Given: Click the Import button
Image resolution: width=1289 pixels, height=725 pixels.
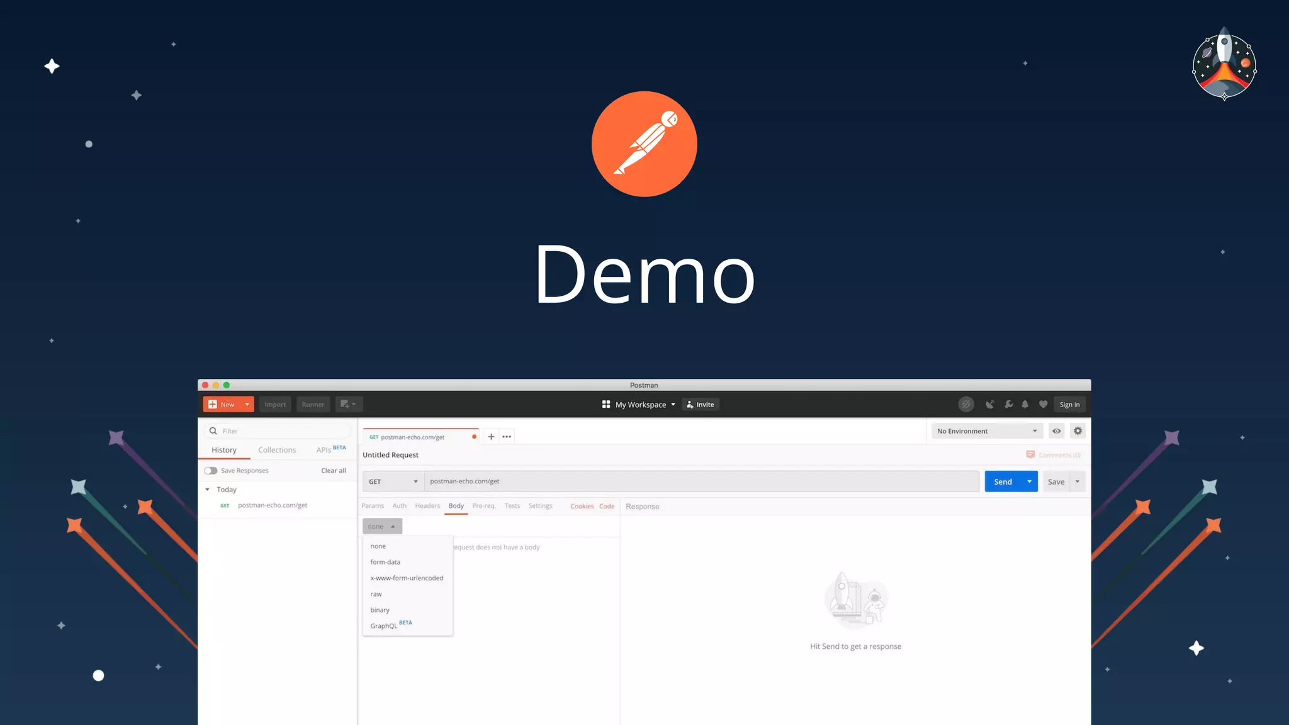Looking at the screenshot, I should [x=275, y=405].
